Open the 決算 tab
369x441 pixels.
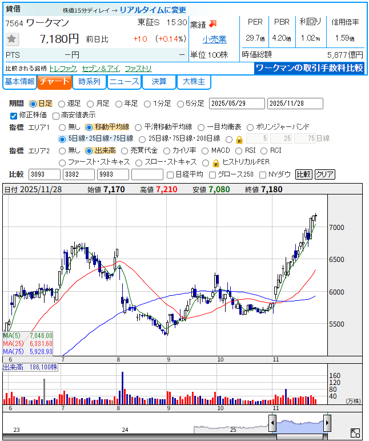159,82
